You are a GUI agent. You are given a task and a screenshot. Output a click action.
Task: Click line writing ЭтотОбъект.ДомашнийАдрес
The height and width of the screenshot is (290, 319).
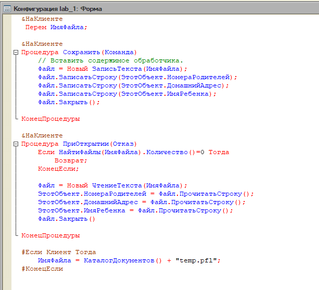click(x=133, y=86)
